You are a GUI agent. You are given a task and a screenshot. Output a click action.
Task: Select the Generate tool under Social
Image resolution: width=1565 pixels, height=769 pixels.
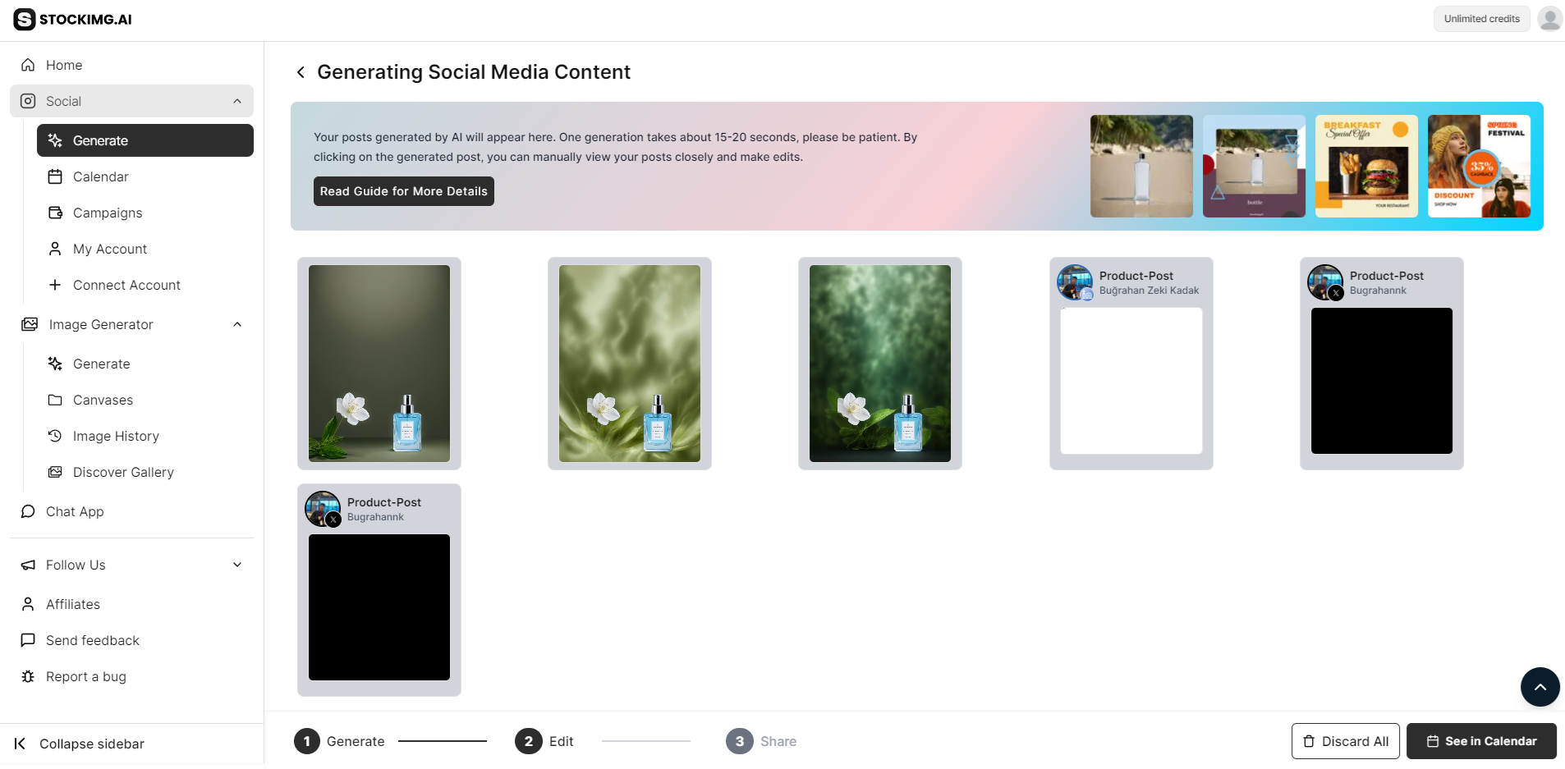pyautogui.click(x=99, y=140)
